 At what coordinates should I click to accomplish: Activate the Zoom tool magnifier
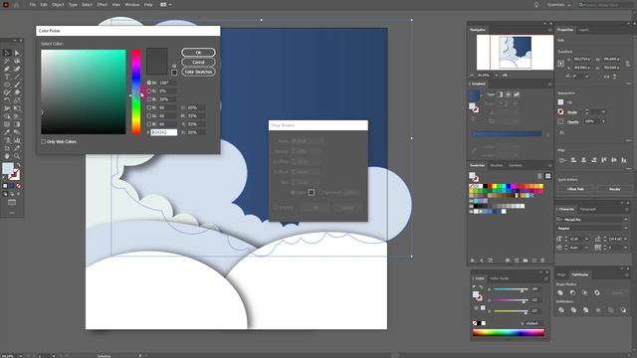[17, 156]
